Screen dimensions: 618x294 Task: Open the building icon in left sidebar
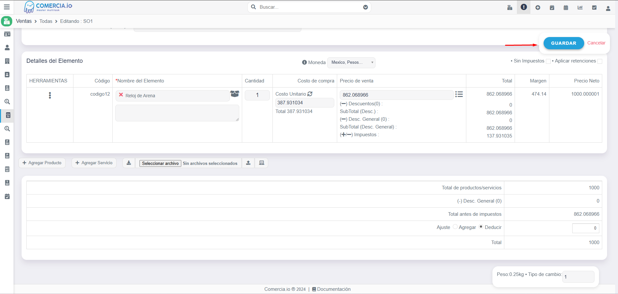click(7, 61)
